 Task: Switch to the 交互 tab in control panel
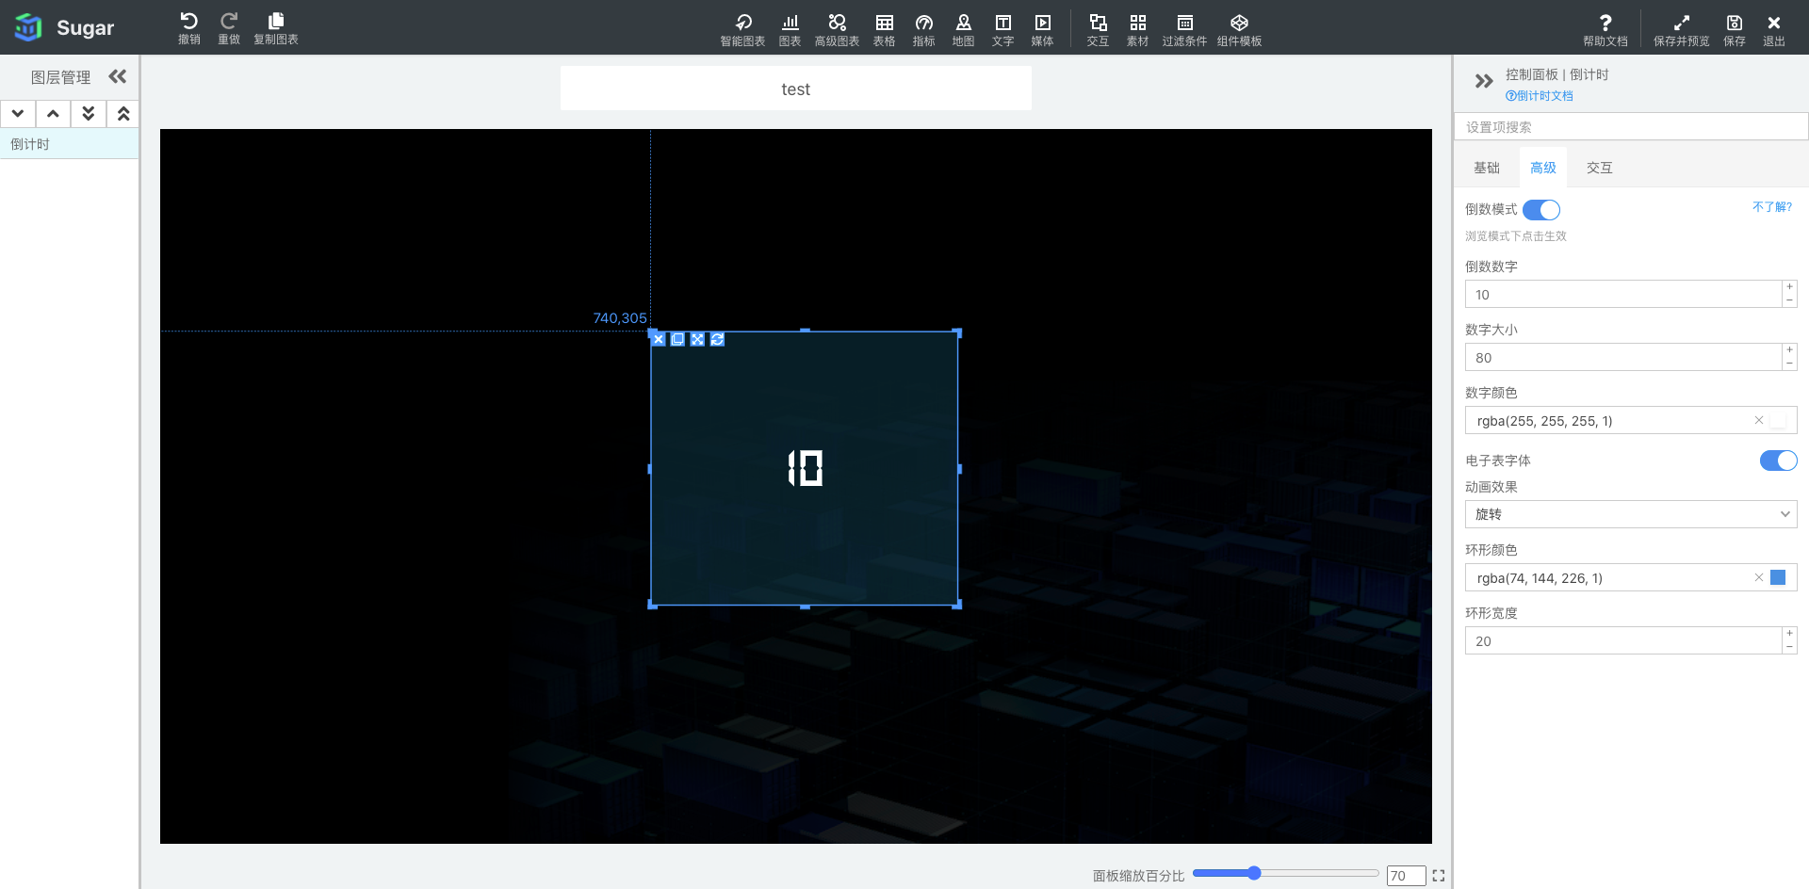(x=1600, y=168)
